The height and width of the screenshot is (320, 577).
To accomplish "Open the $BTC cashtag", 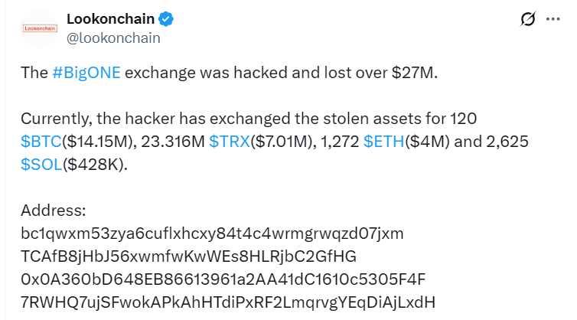I will (x=41, y=142).
